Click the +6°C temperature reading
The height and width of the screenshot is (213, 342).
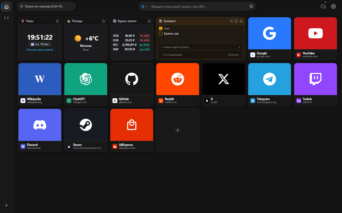[92, 38]
